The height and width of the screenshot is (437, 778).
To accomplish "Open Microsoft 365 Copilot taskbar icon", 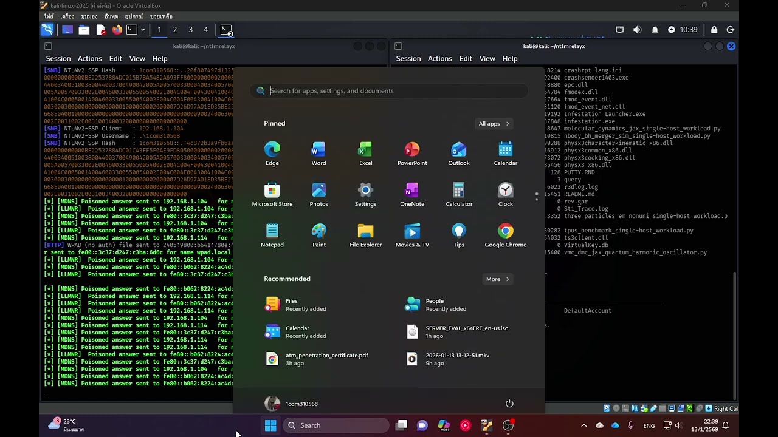I will [x=444, y=425].
